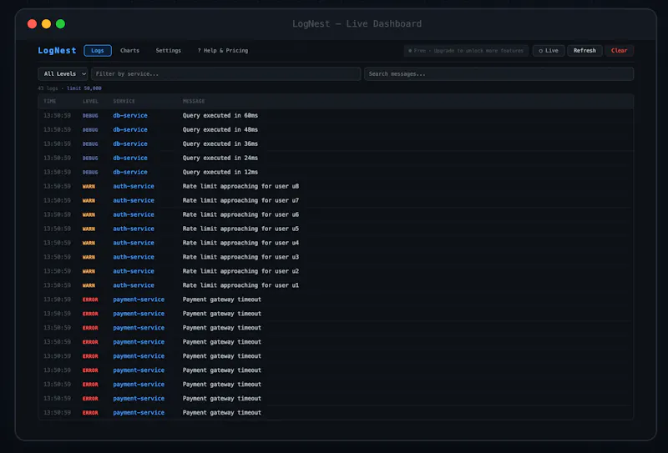Click the limit 50,000 text
This screenshot has height=453, width=668.
coord(84,88)
